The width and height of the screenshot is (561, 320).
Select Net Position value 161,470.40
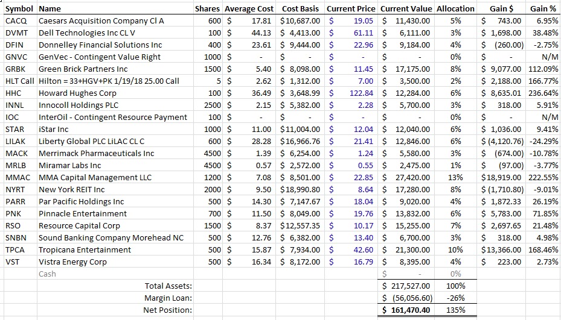pyautogui.click(x=406, y=310)
